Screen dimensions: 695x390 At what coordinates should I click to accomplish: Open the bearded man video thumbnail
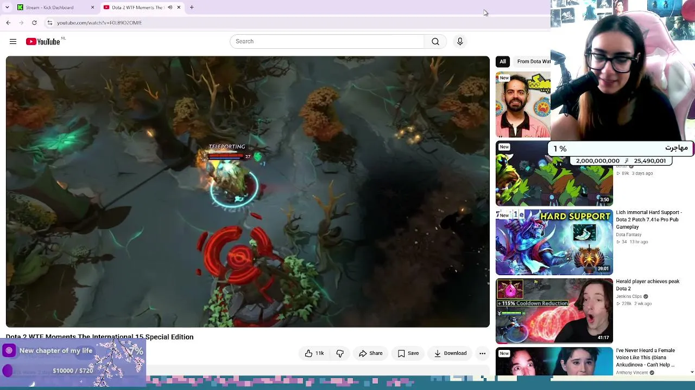click(523, 105)
